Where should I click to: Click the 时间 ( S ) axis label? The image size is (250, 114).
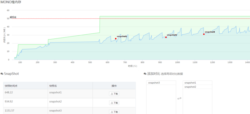click(x=132, y=66)
